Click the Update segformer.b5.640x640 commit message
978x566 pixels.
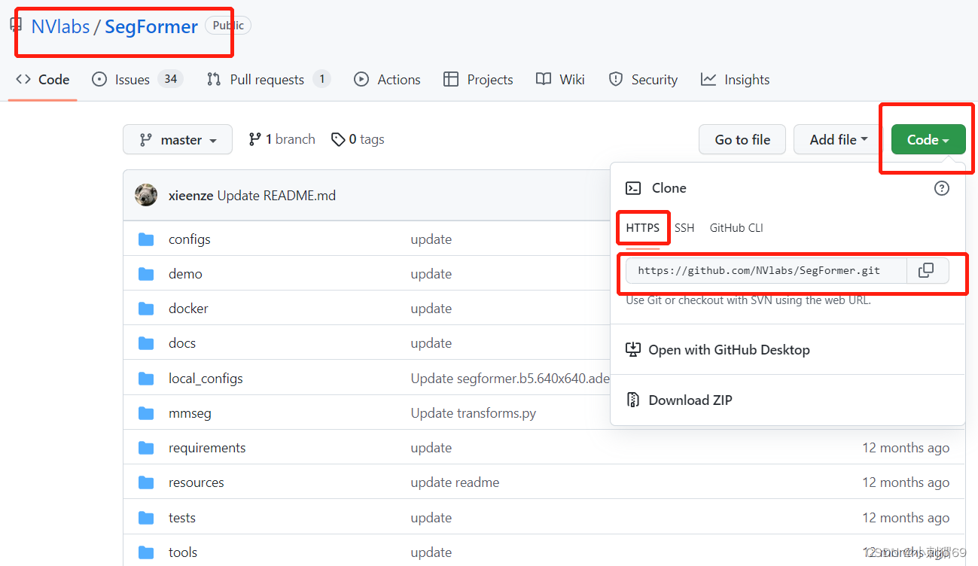pos(510,379)
